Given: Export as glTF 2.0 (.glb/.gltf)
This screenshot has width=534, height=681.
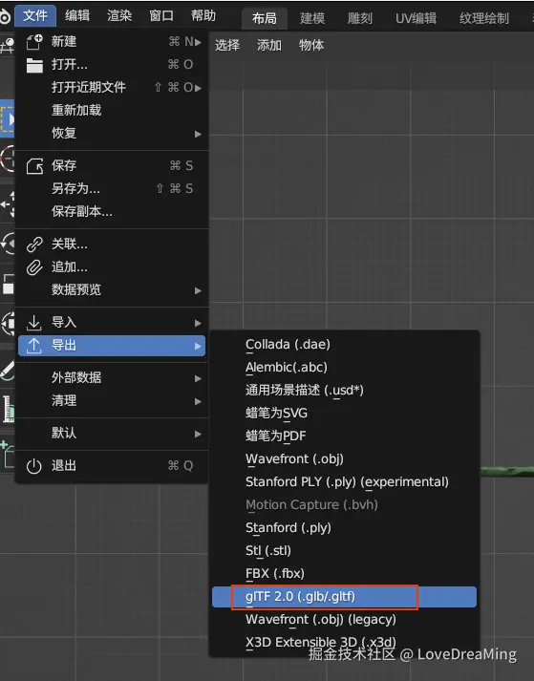Looking at the screenshot, I should (x=344, y=597).
